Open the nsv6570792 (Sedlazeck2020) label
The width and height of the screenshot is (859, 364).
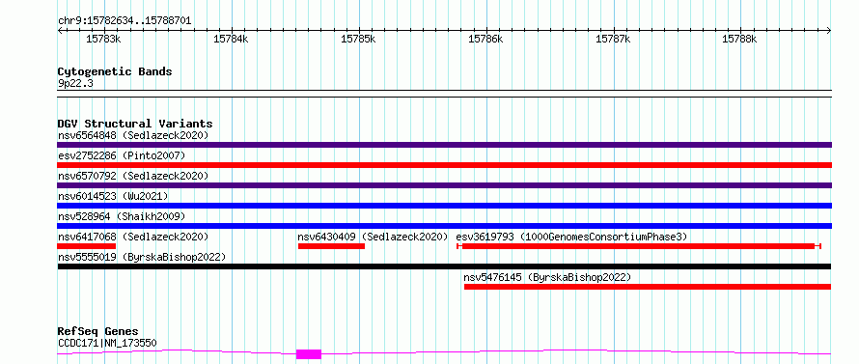[133, 176]
